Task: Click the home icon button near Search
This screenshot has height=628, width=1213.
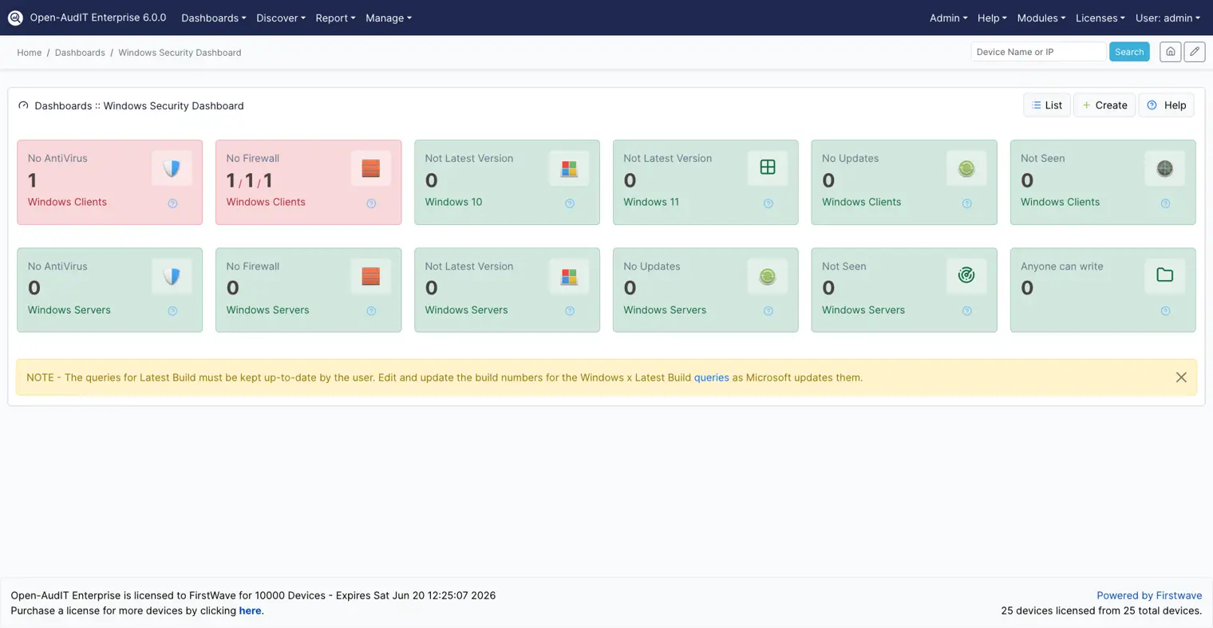Action: 1170,52
